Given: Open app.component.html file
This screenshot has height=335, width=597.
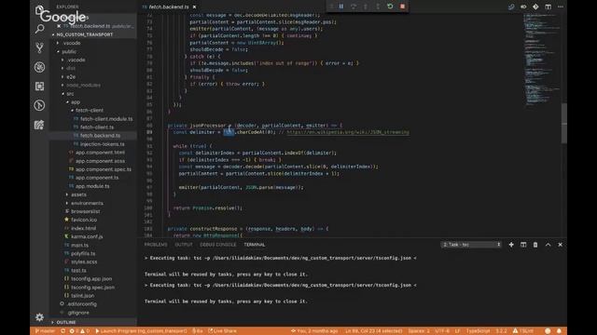Looking at the screenshot, I should (100, 153).
